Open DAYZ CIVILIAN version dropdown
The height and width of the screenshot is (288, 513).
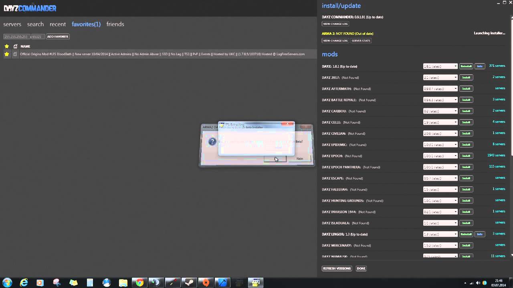440,134
